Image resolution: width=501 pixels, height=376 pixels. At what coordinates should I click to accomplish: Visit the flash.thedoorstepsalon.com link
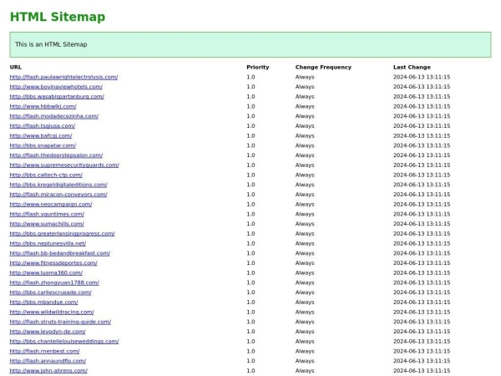[56, 155]
